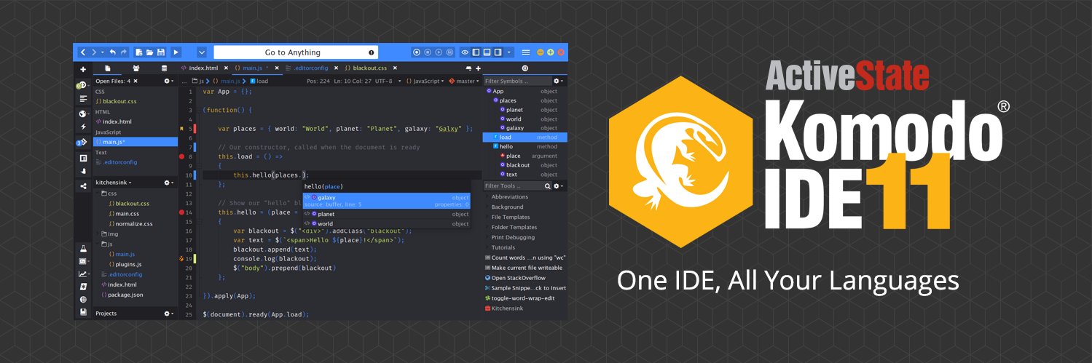The image size is (1092, 363).
Task: Select the database tab in left pane
Action: point(164,68)
